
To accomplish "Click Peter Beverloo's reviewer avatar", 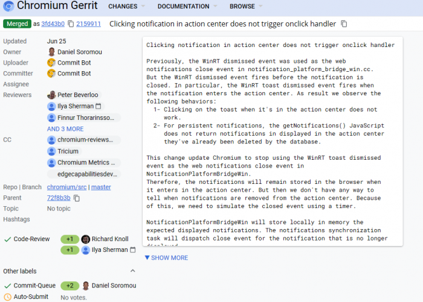I will pos(52,95).
